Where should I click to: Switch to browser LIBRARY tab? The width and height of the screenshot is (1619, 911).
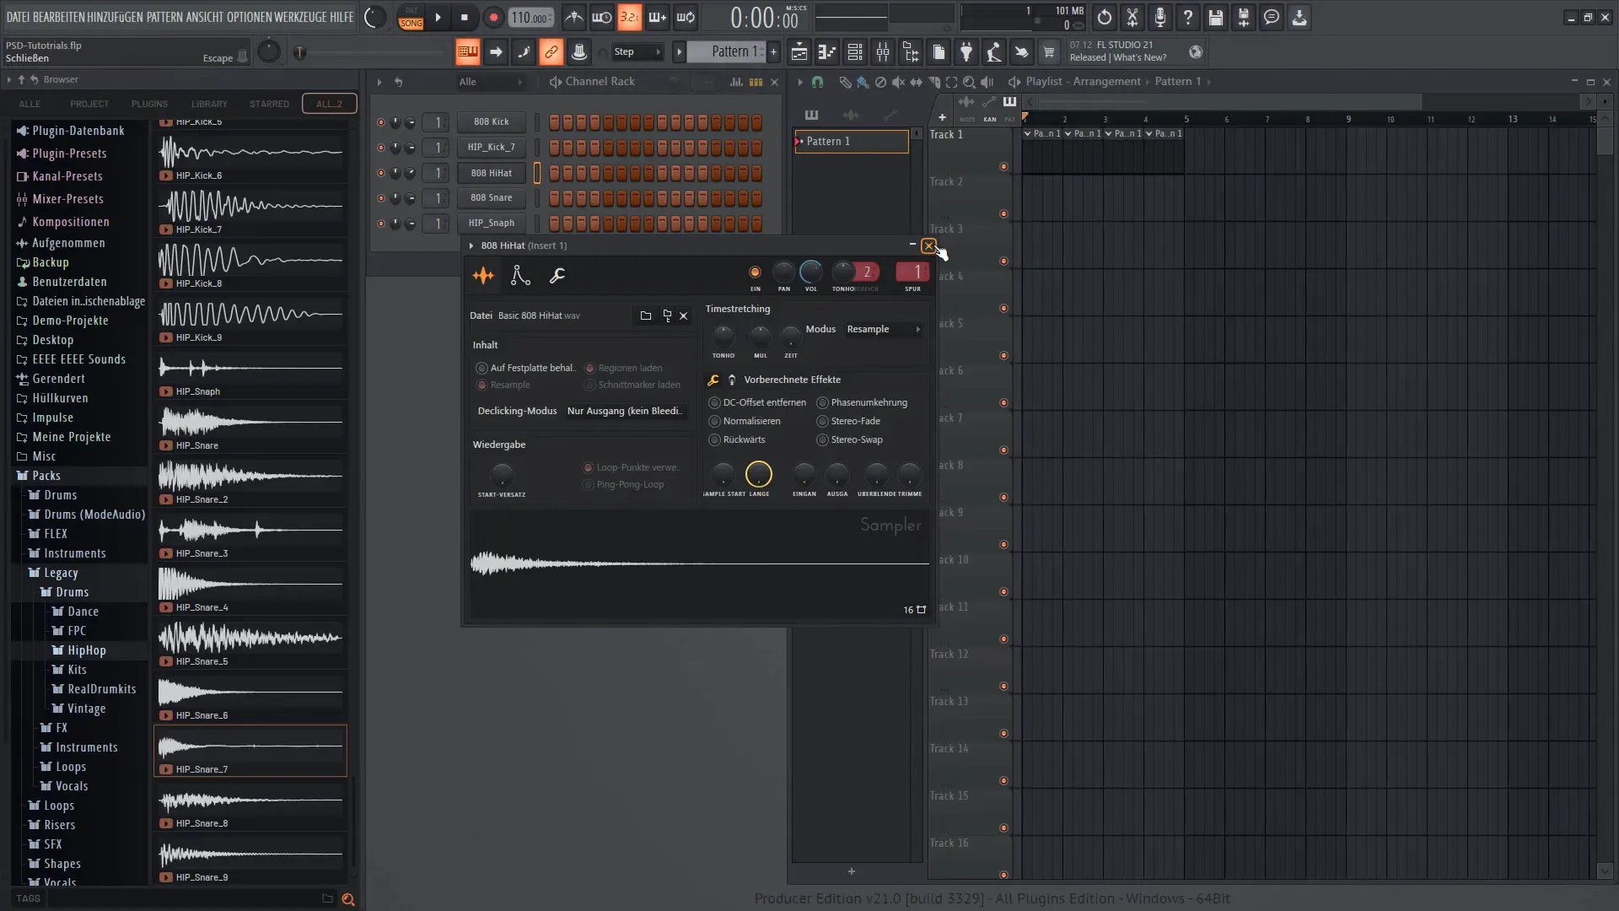click(x=209, y=104)
